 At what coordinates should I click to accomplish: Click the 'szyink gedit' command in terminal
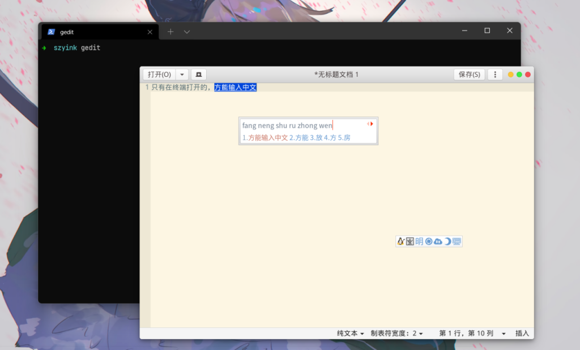pyautogui.click(x=77, y=47)
